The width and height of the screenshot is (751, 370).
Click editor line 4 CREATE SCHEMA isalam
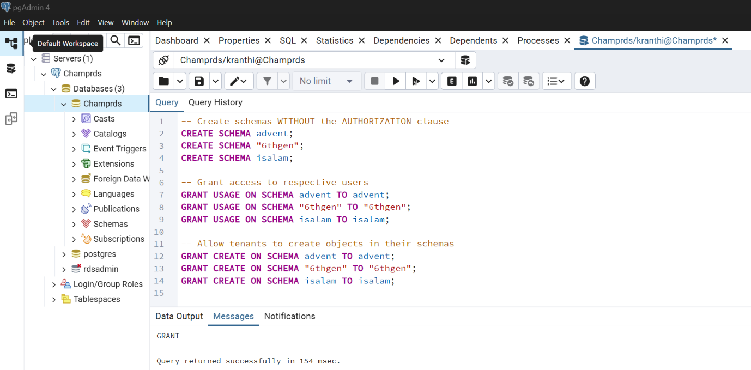pos(237,158)
